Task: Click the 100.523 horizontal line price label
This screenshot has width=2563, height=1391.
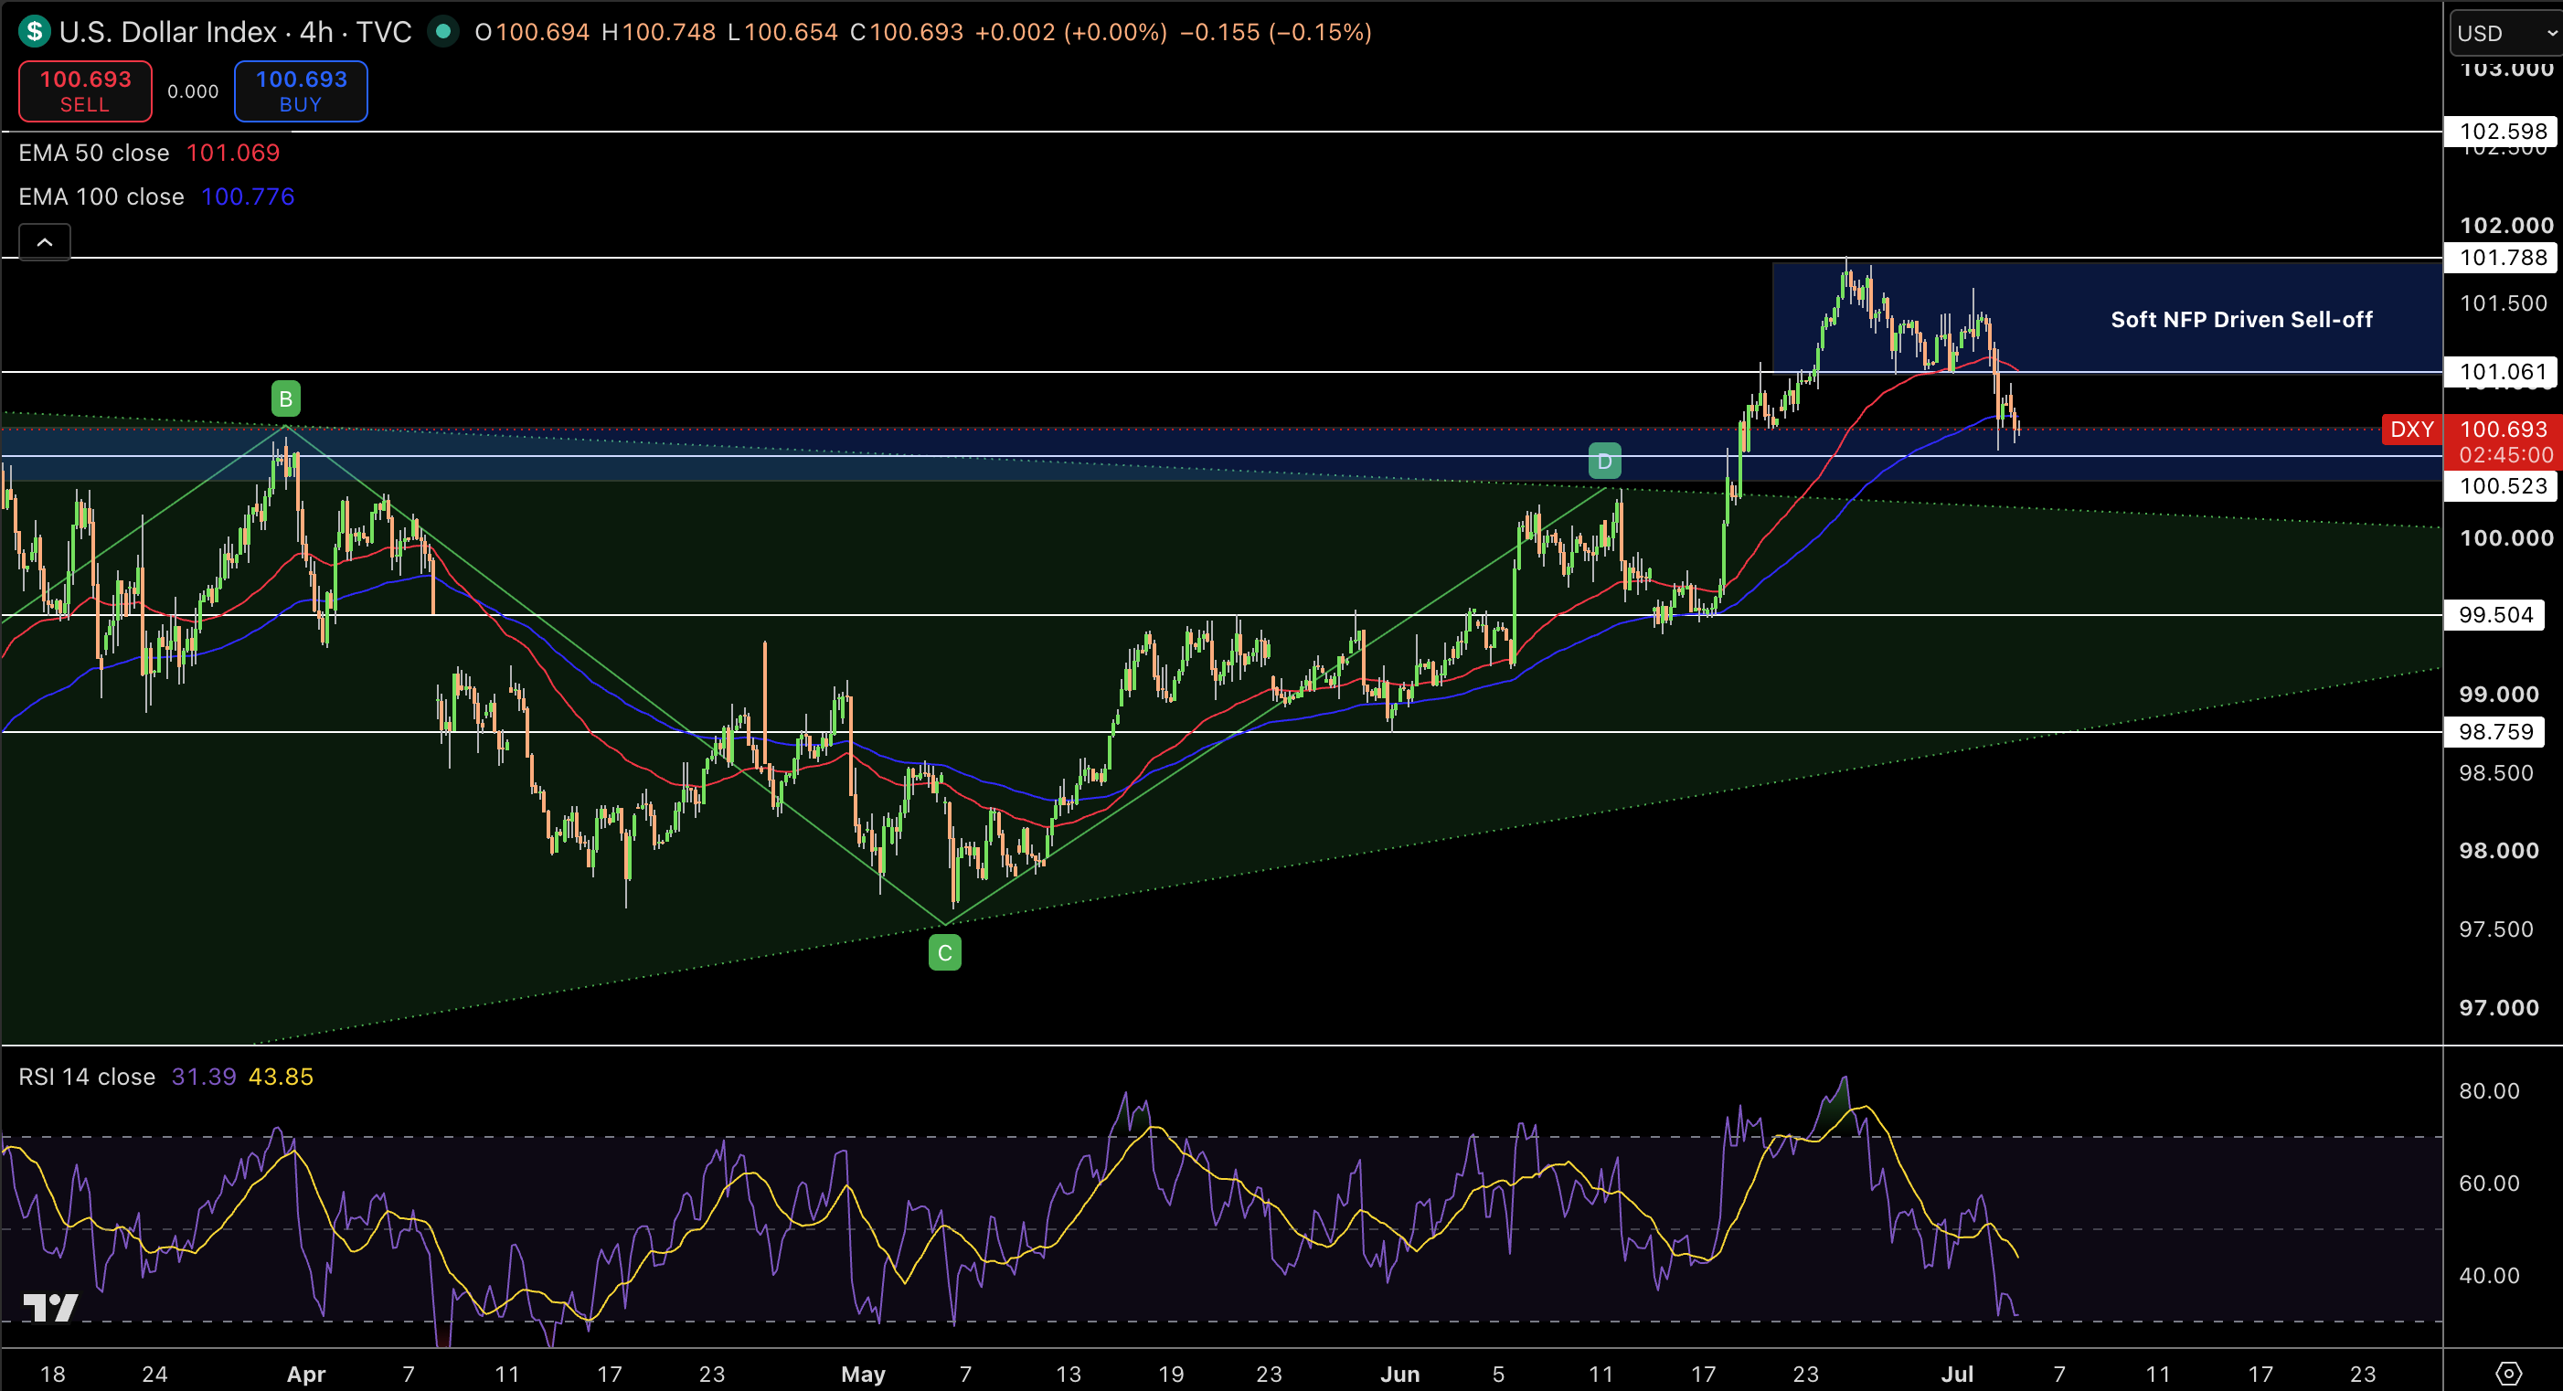Action: 2504,485
